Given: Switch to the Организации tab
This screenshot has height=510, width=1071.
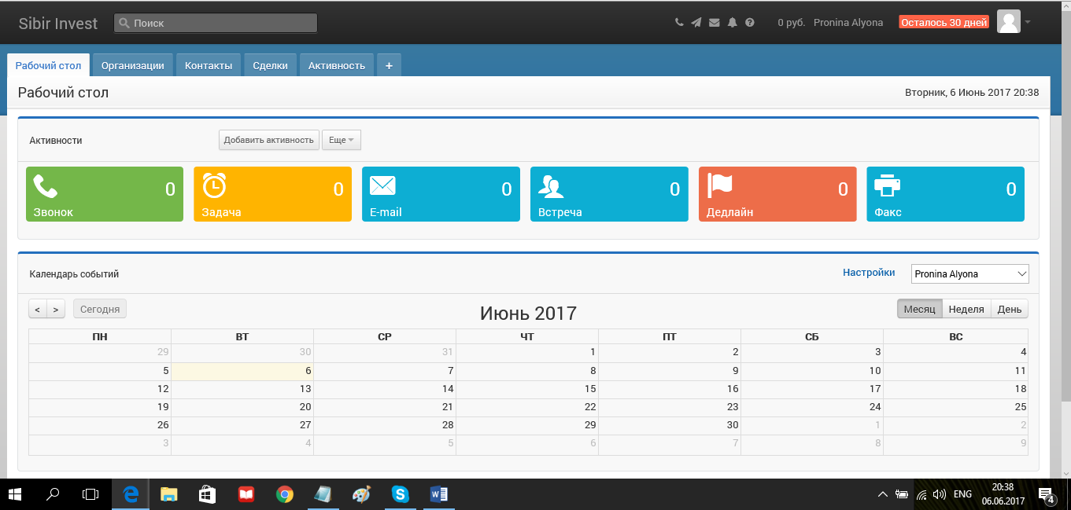Looking at the screenshot, I should coord(132,65).
